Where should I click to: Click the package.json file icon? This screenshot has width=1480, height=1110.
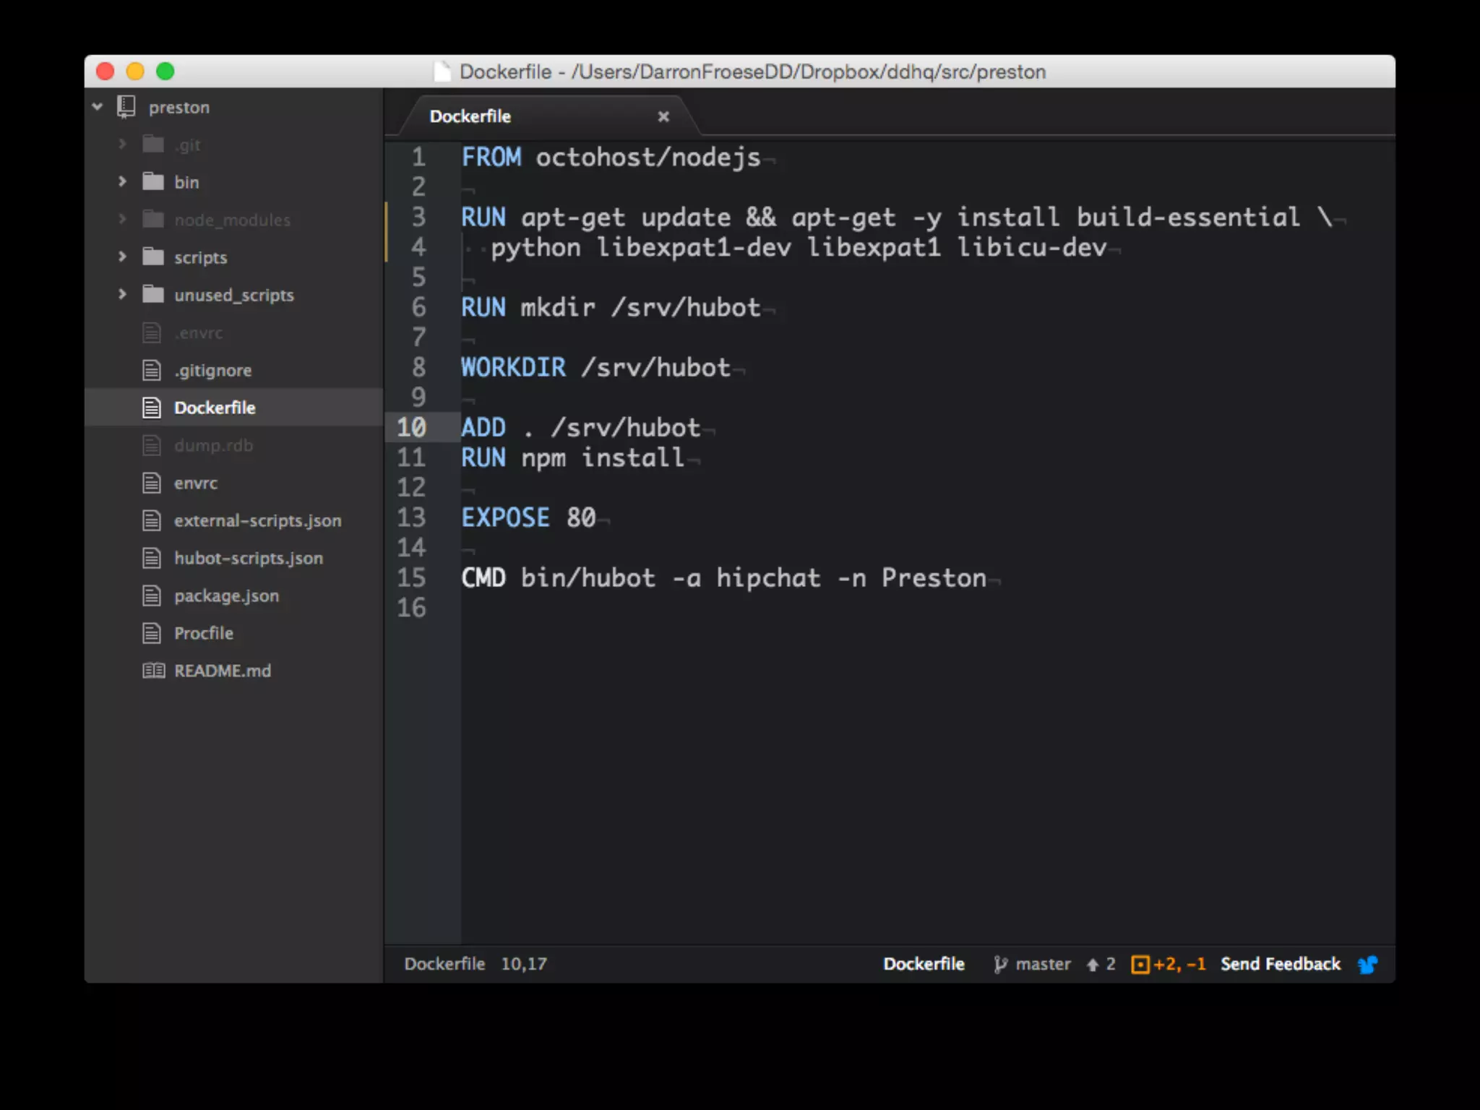click(152, 595)
